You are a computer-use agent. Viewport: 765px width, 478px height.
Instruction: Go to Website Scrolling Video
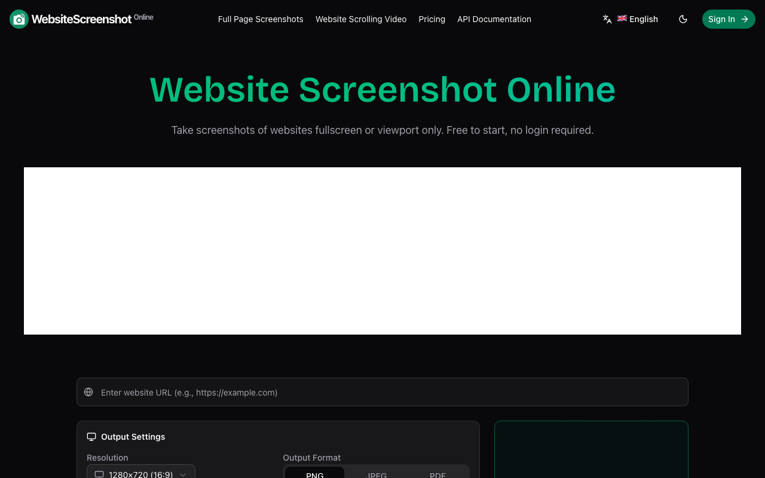point(361,19)
